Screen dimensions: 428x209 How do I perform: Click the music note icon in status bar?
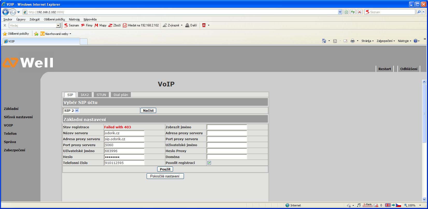[x=359, y=205]
